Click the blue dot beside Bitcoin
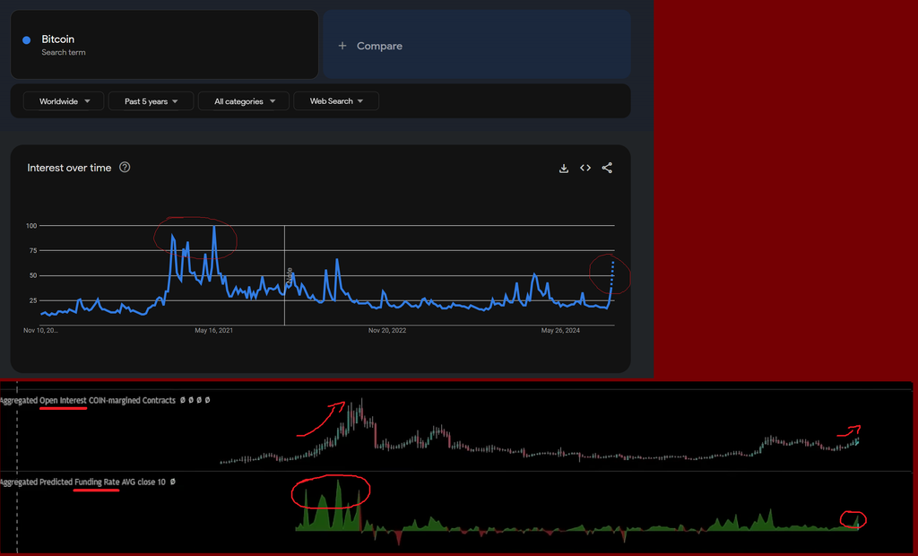918x556 pixels. tap(26, 39)
